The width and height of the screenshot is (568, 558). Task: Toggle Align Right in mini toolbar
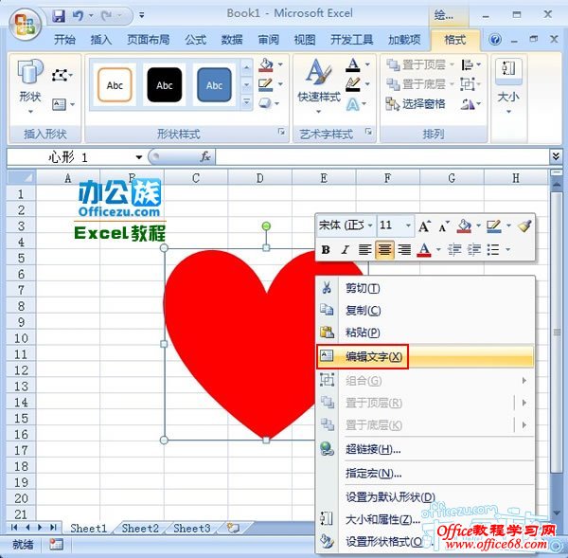[x=404, y=250]
